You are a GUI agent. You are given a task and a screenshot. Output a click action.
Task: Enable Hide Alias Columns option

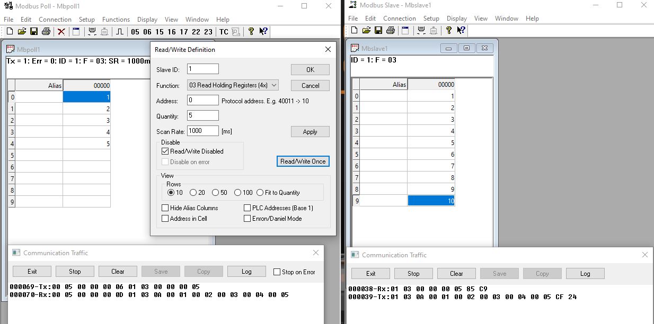pyautogui.click(x=165, y=208)
